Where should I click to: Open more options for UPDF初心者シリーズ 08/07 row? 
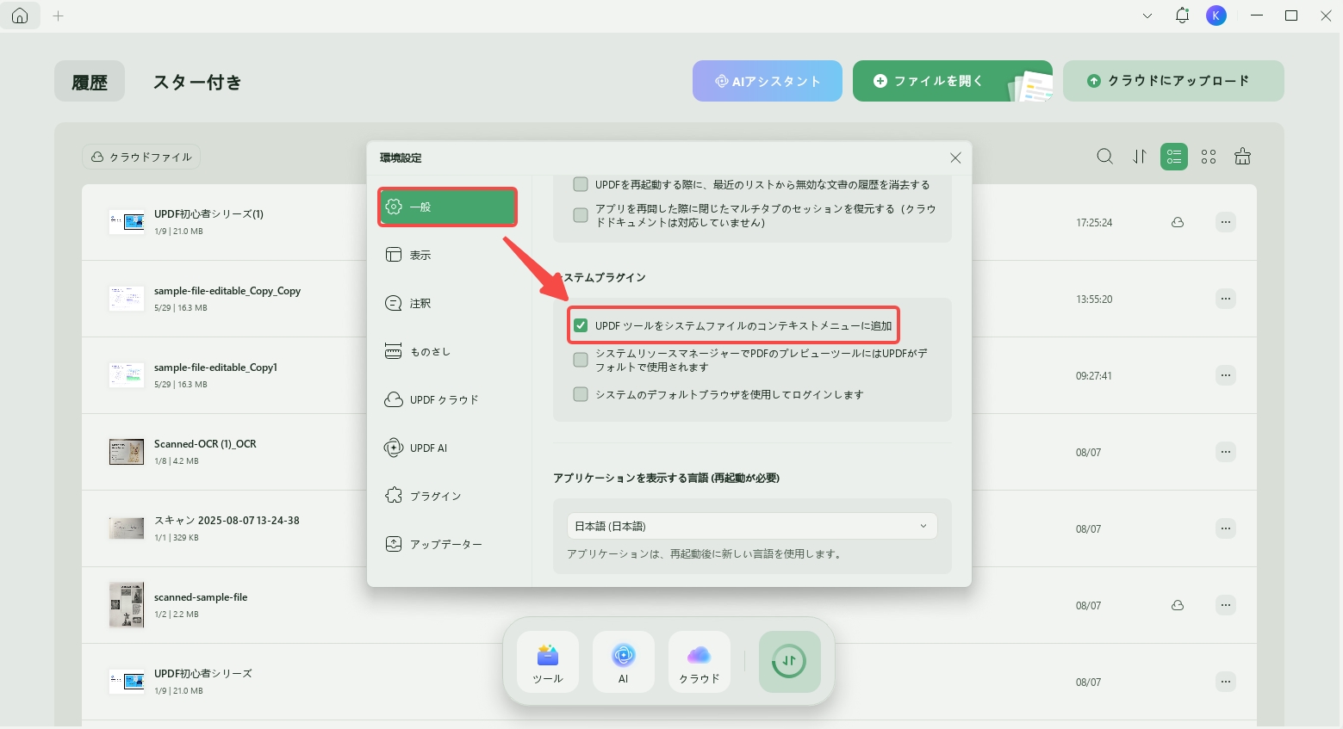1226,682
